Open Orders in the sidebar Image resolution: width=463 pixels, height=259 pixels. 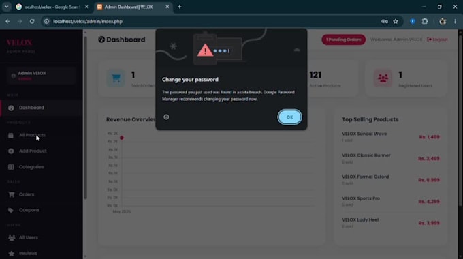pos(41,194)
